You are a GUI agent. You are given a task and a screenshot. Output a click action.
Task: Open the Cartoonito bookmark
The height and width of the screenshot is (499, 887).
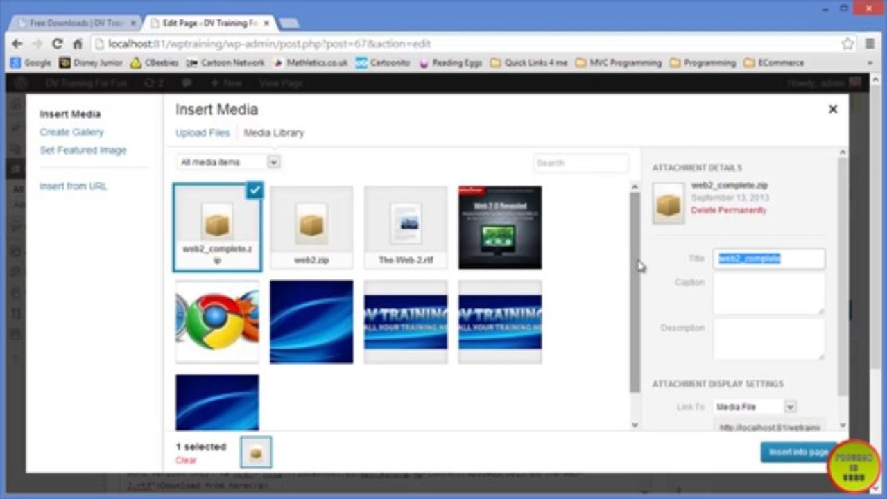click(x=383, y=62)
